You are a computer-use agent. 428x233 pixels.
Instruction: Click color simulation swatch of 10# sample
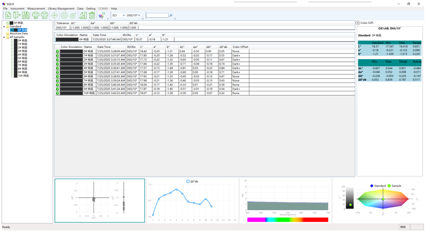tap(71, 93)
